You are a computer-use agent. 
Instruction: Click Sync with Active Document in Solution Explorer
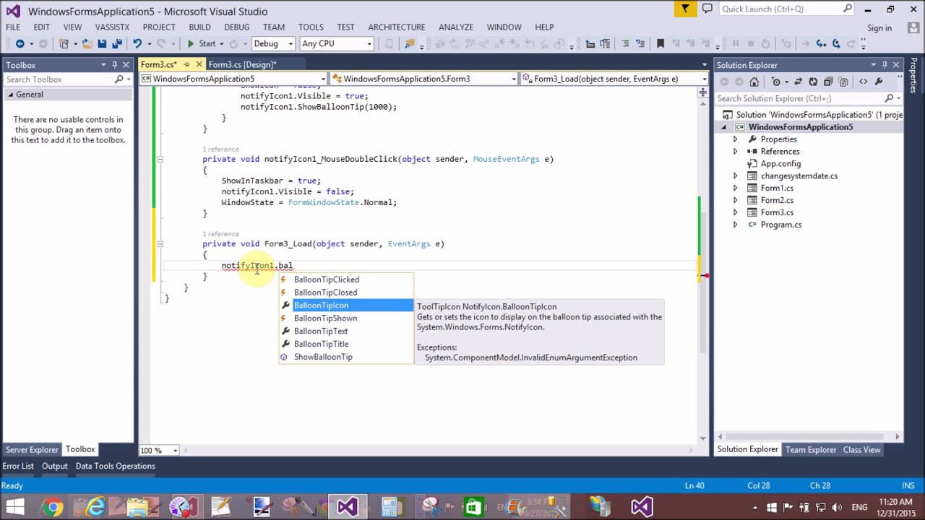point(799,81)
